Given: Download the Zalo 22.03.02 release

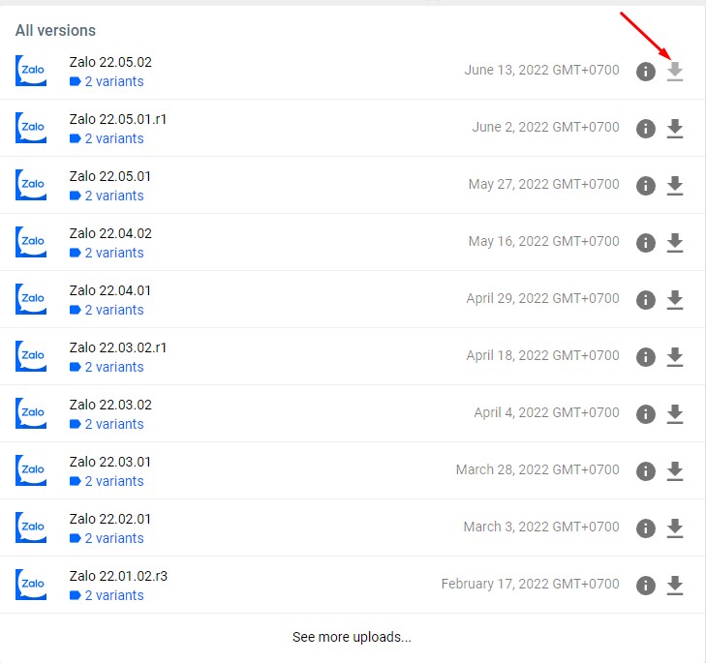Looking at the screenshot, I should [675, 414].
